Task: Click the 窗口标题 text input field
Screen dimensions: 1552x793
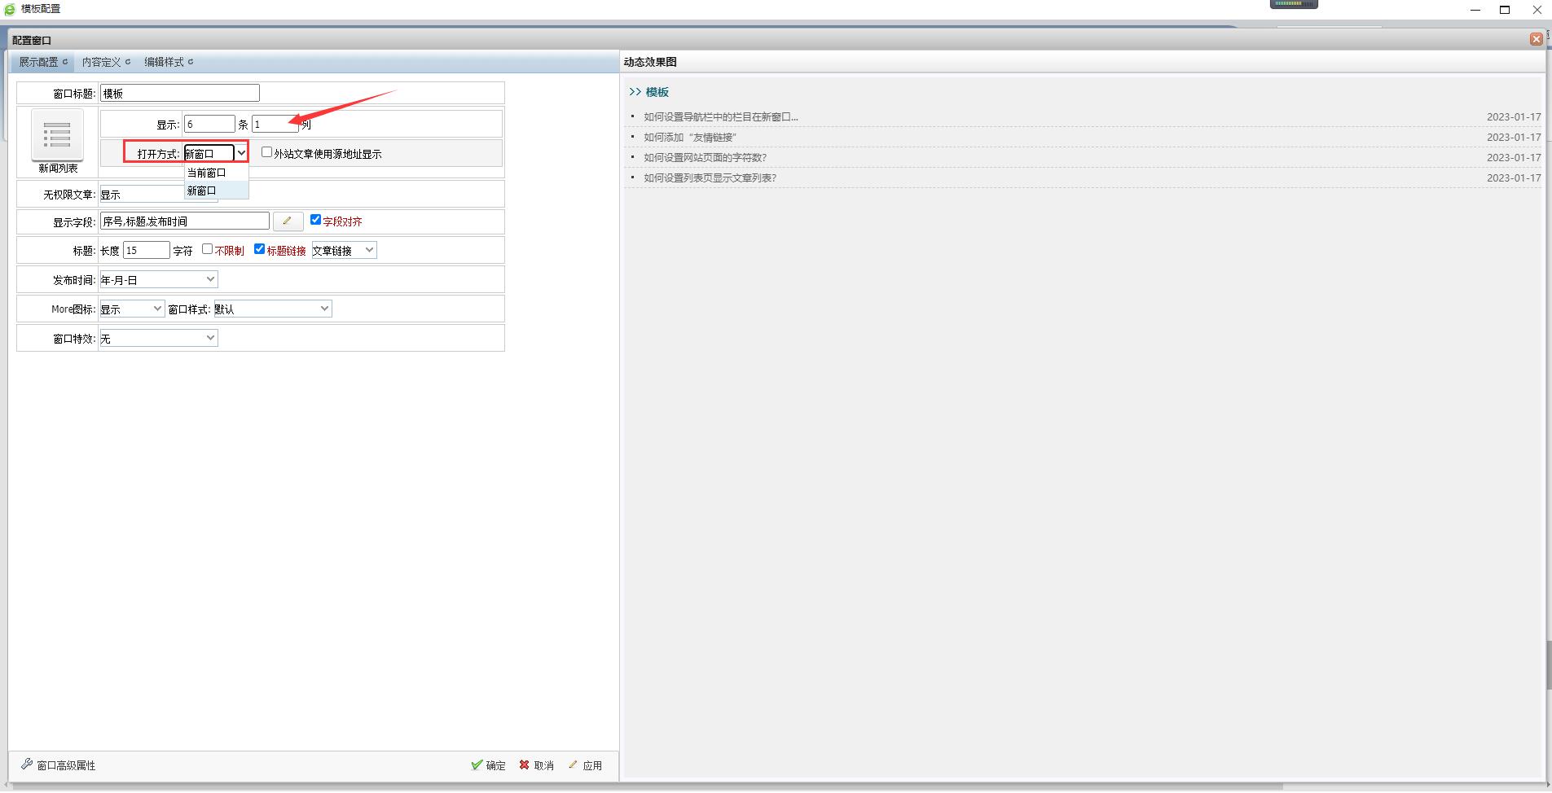Action: point(179,94)
